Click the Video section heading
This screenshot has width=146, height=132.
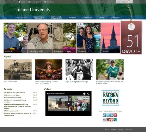point(47,89)
